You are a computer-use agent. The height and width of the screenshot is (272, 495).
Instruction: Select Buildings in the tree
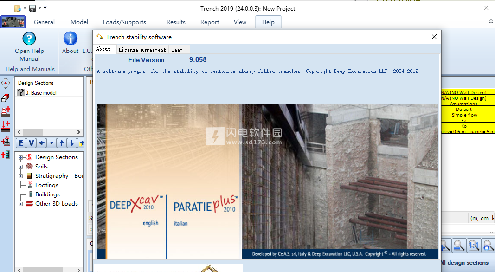47,194
